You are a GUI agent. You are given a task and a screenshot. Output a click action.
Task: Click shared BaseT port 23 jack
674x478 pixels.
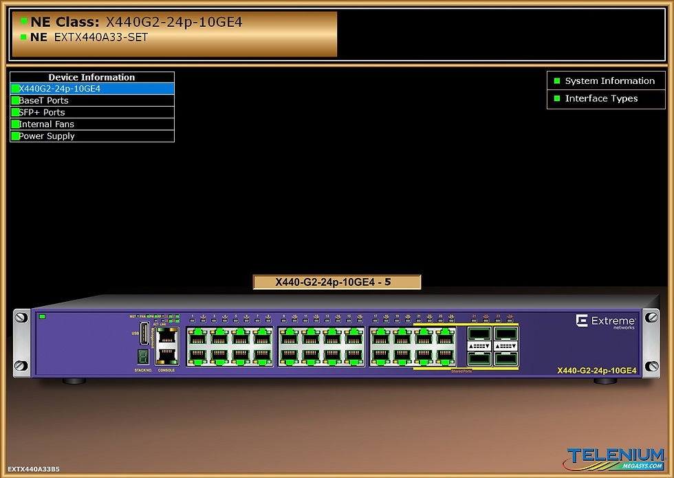(x=445, y=337)
